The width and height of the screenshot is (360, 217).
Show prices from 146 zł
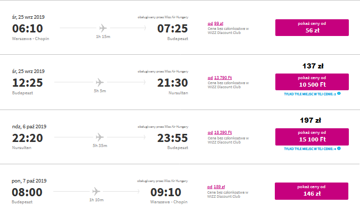(311, 191)
